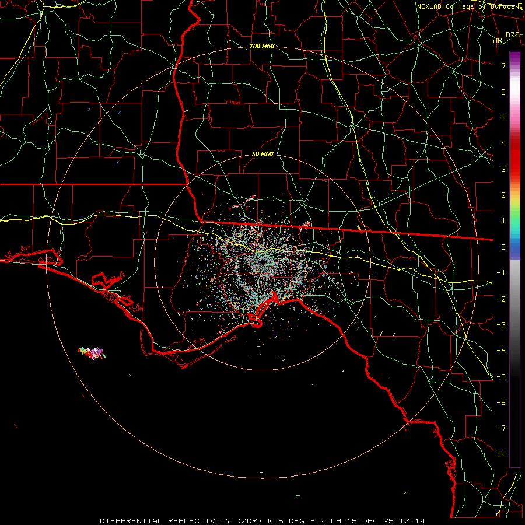Click the "[dB]" unit label
Viewport: 525px width, 525px height.
(498, 40)
